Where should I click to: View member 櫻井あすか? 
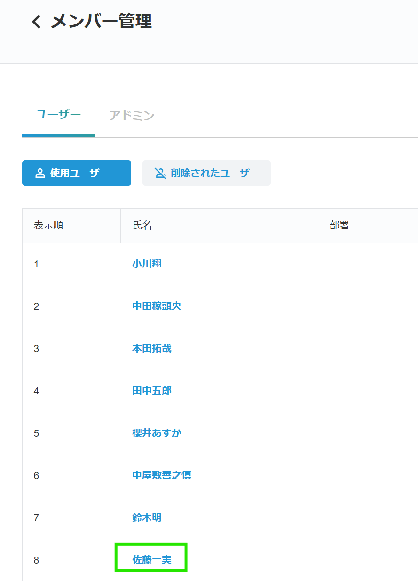[x=157, y=433]
